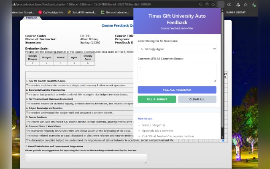
Task: Click '5. Course Readiness' row
Action: 79,117
